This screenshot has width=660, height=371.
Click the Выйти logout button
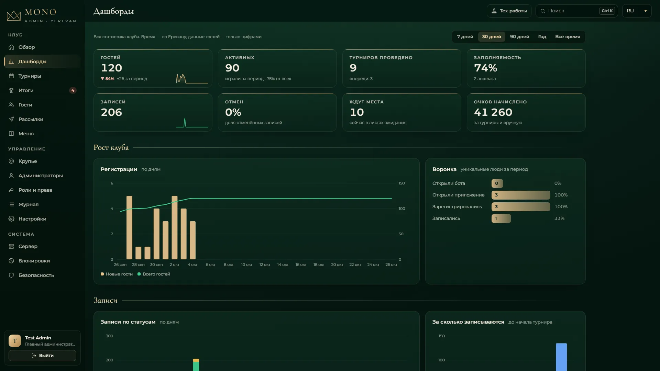(x=42, y=356)
